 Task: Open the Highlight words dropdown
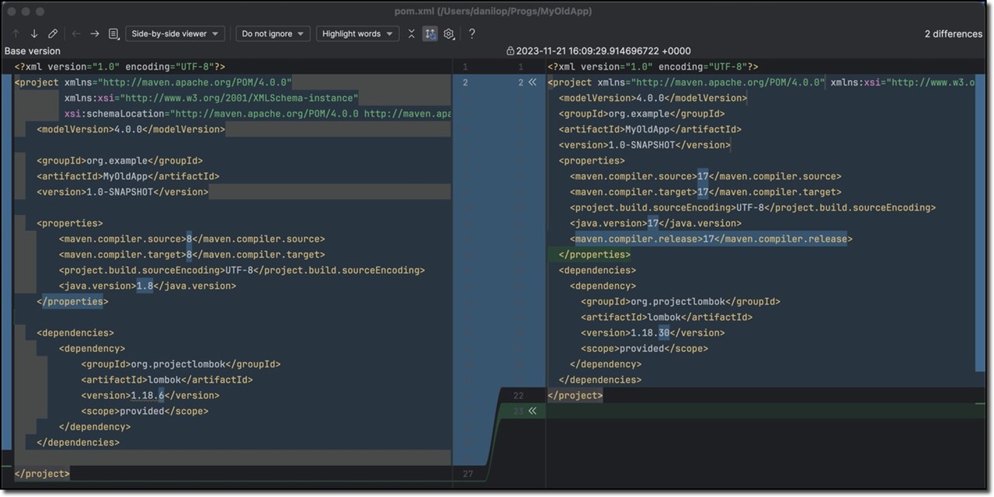(357, 34)
